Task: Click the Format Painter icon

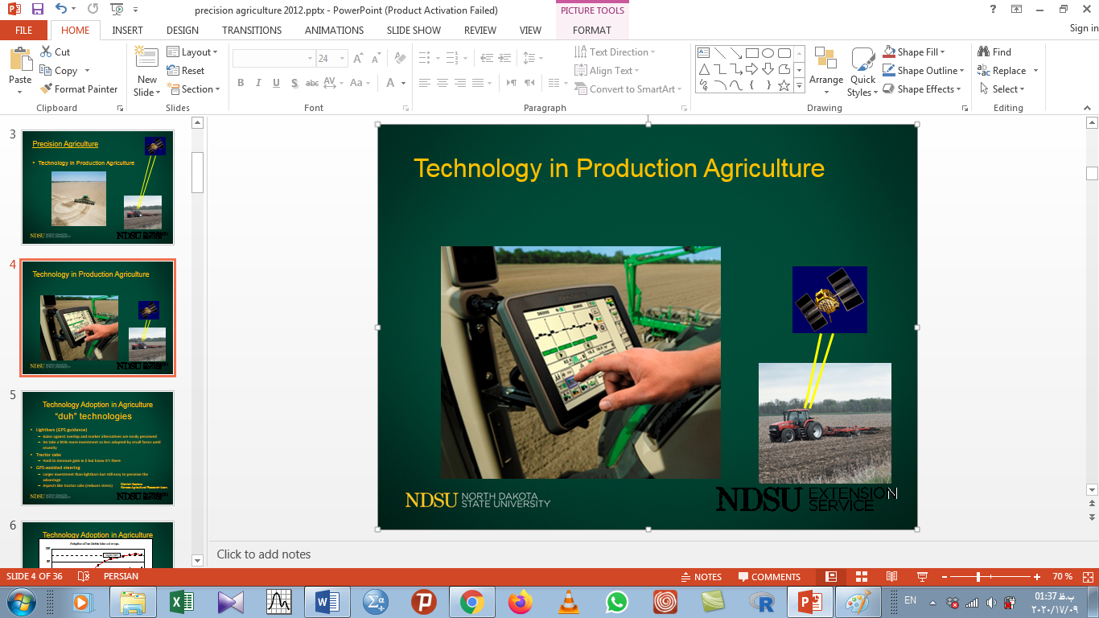Action: pyautogui.click(x=46, y=89)
